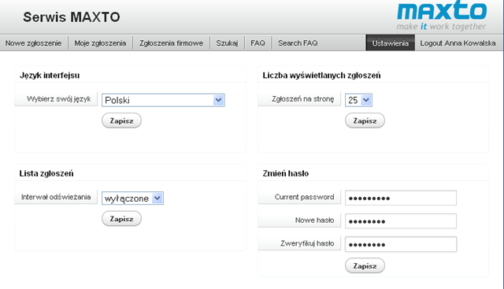Open Zgłoszenia firmowe page

point(171,43)
